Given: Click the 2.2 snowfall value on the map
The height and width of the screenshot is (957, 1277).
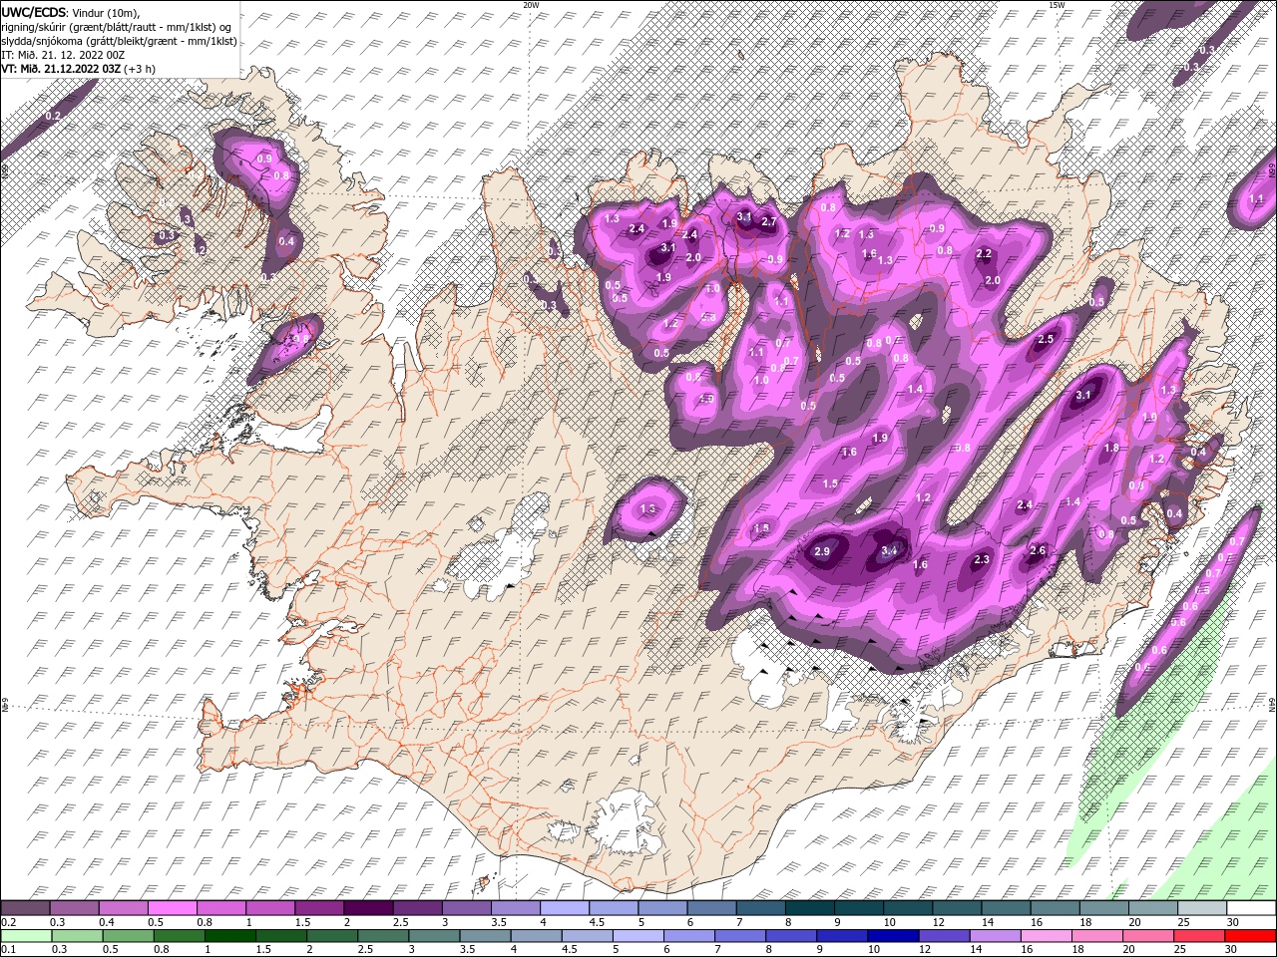Looking at the screenshot, I should click(984, 254).
